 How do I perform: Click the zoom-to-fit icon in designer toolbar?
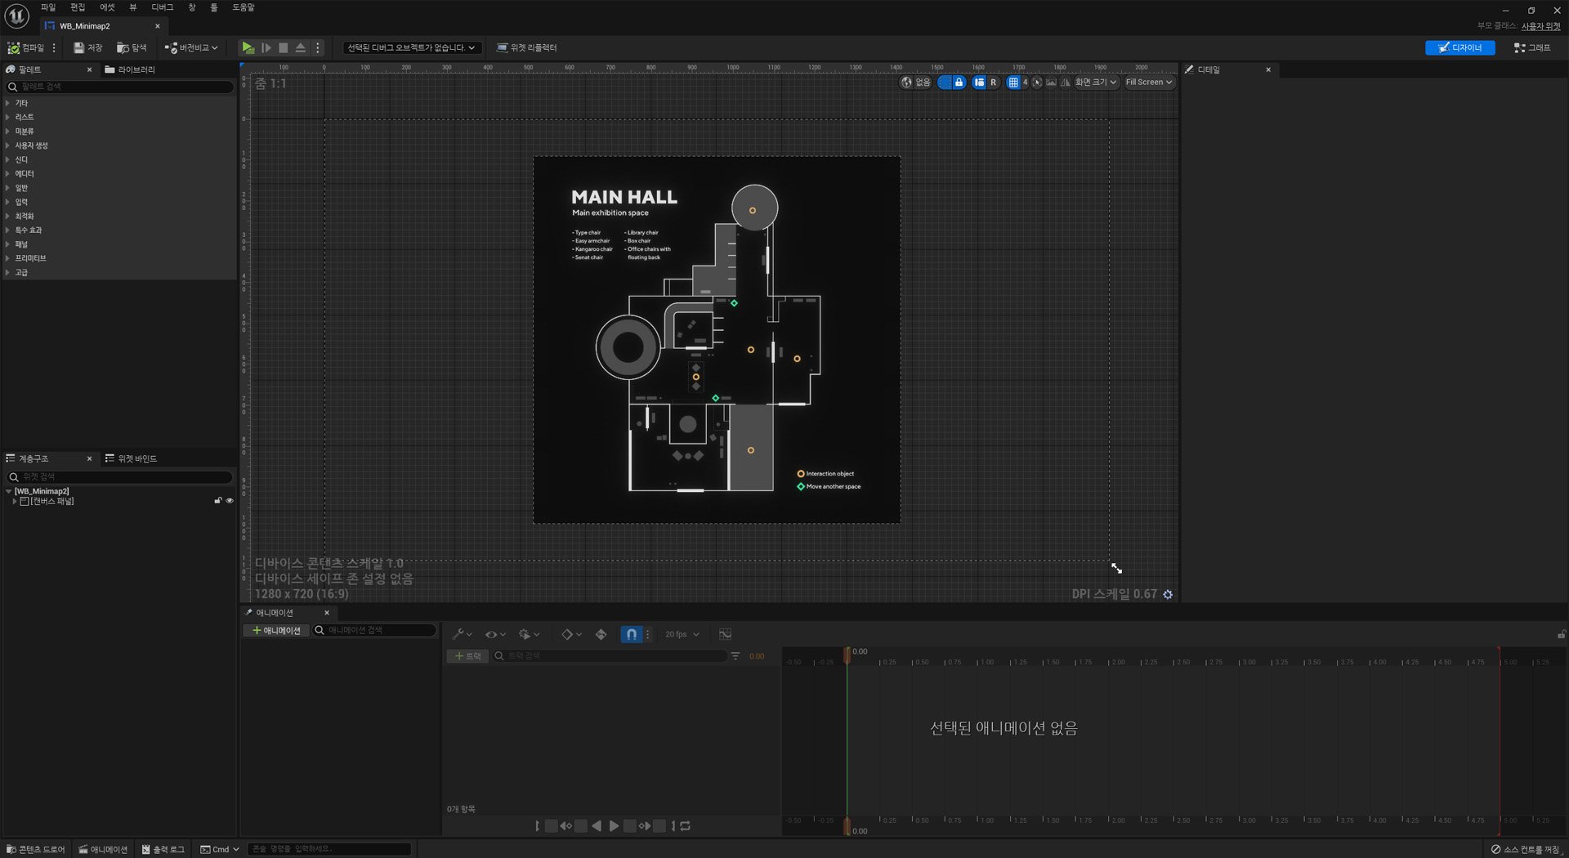coord(1037,83)
